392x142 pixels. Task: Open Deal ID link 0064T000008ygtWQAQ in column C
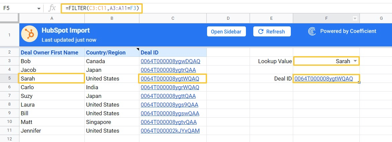(x=170, y=79)
